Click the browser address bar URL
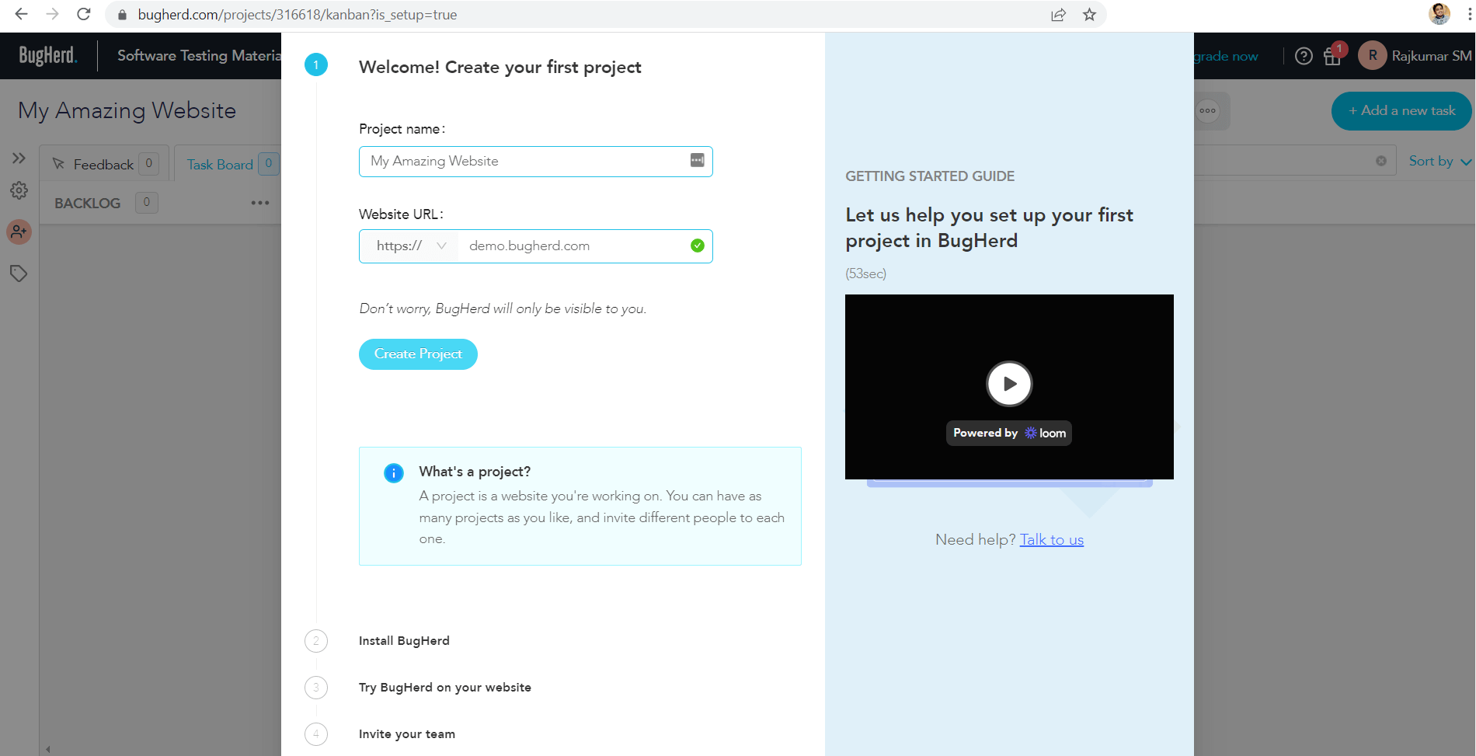The height and width of the screenshot is (756, 1476). [297, 15]
